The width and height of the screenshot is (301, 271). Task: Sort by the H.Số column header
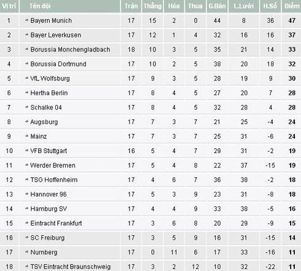tap(270, 6)
